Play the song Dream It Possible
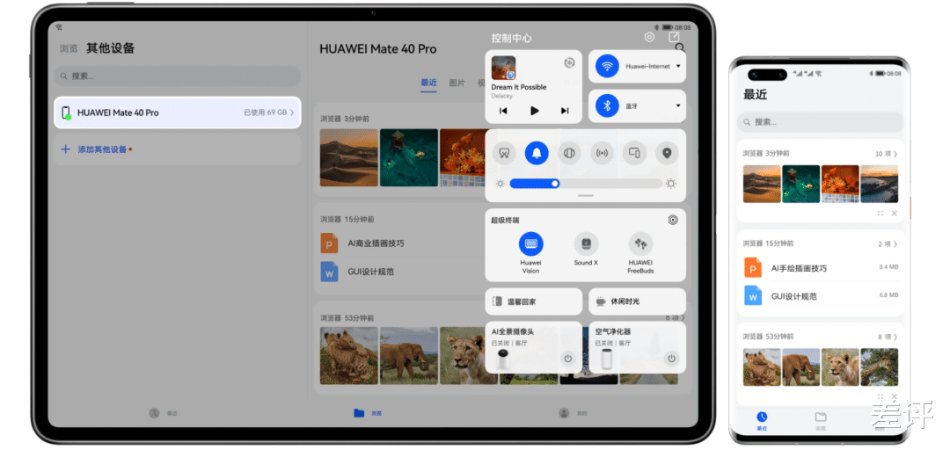Viewport: 950px width, 450px height. pos(535,111)
